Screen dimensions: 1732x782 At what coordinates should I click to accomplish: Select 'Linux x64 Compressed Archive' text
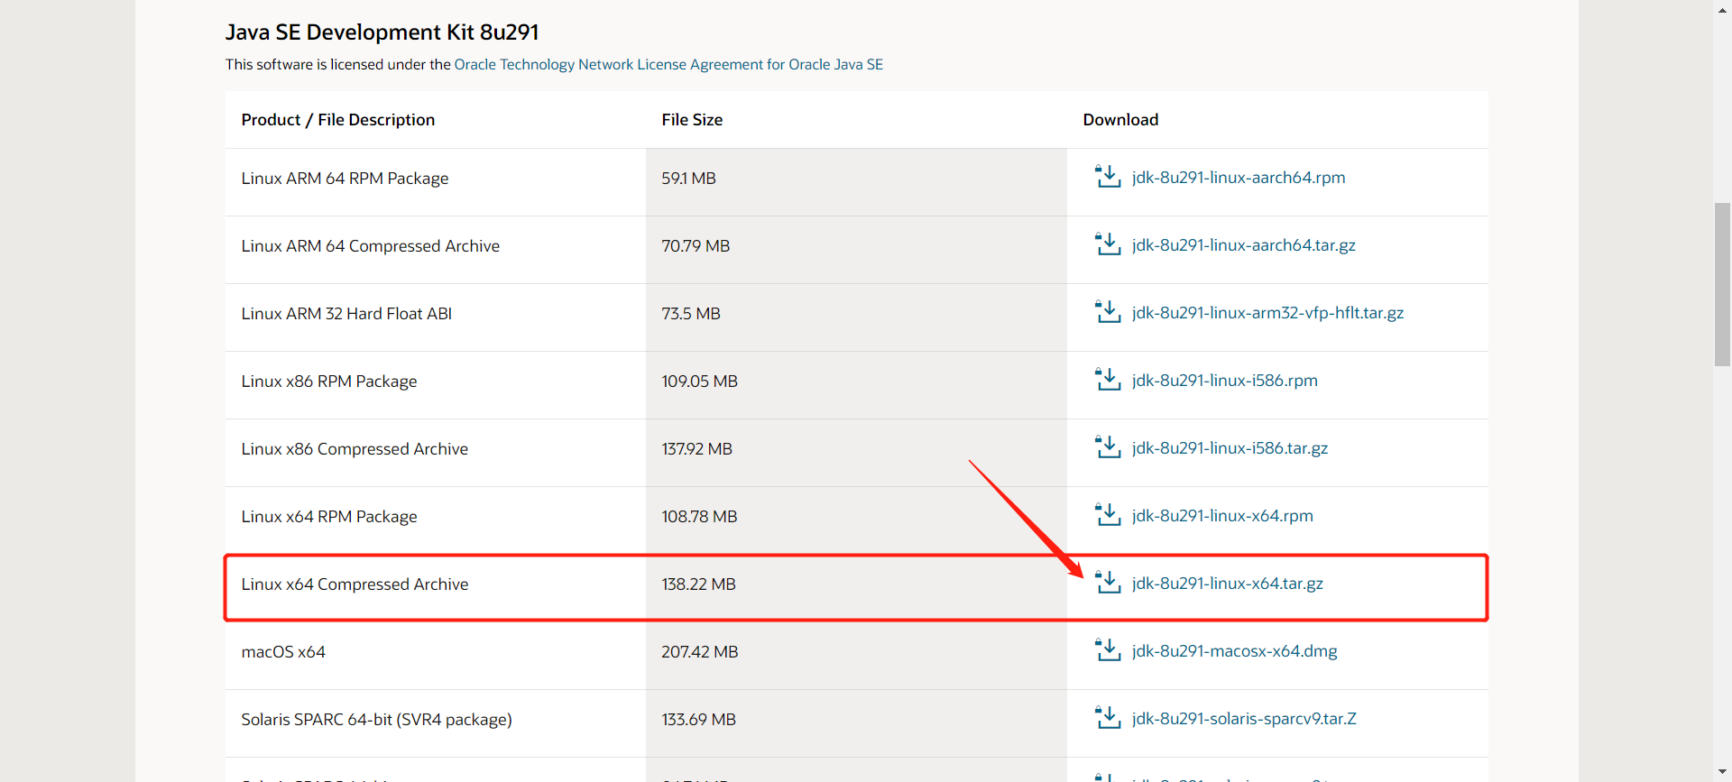(x=355, y=584)
